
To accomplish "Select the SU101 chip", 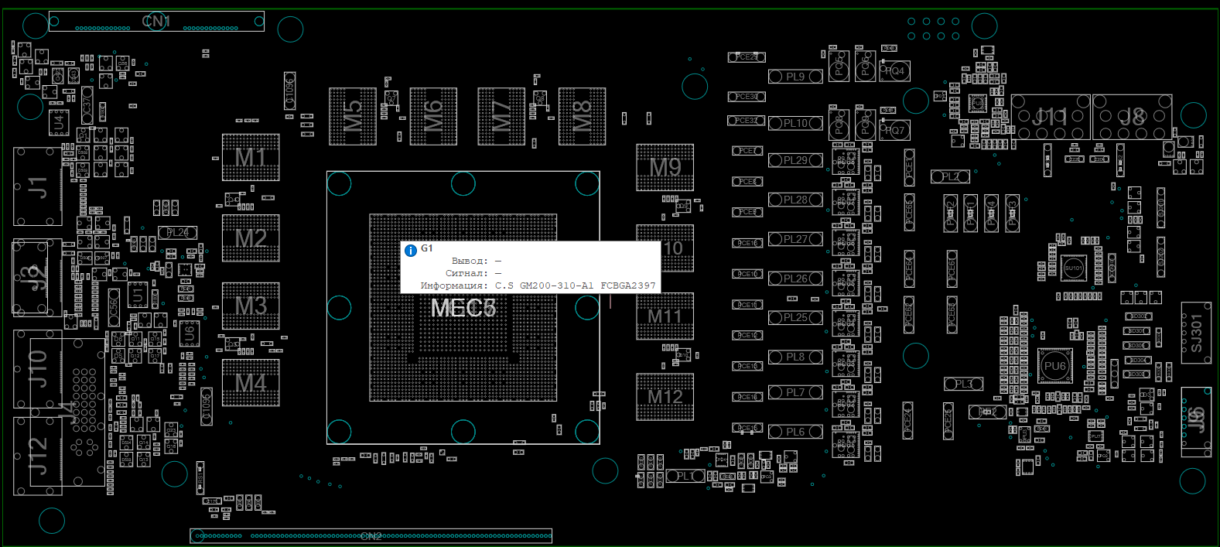I will click(1073, 268).
